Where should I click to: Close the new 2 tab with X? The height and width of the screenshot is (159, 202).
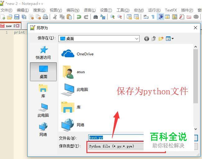coord(18,26)
